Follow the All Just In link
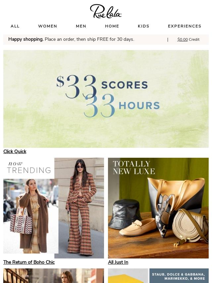Screen dimensions: 212x283 118,262
